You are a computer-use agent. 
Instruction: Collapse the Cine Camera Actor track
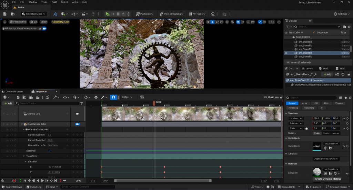(x=22, y=124)
